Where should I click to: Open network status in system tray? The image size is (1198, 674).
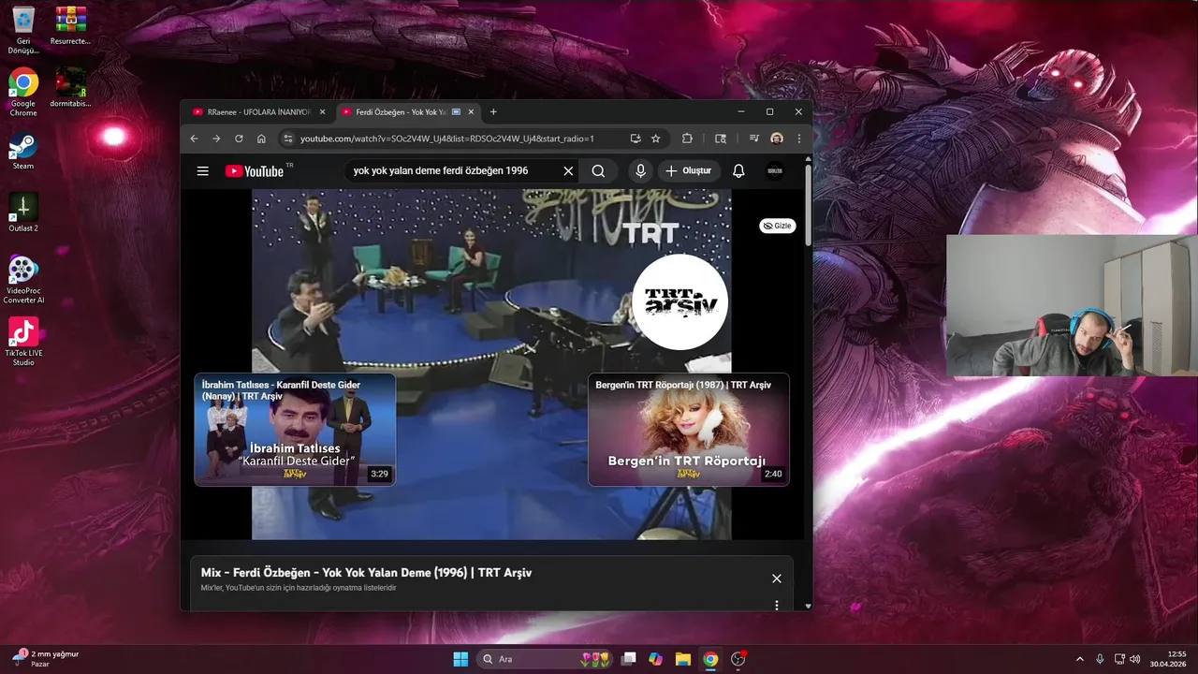pyautogui.click(x=1120, y=659)
